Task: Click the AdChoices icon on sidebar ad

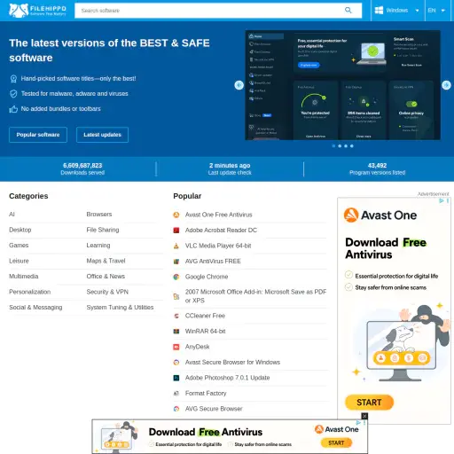Action: click(x=442, y=200)
